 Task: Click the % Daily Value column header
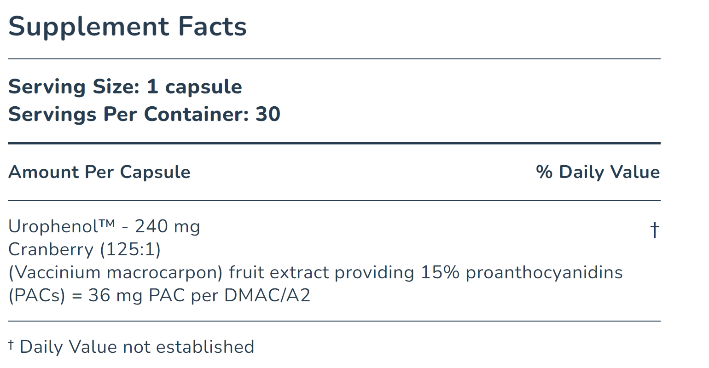click(x=598, y=172)
